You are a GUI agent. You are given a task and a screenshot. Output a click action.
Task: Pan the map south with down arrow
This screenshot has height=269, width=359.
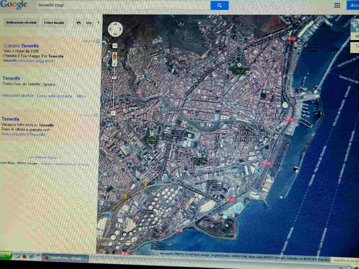click(116, 34)
